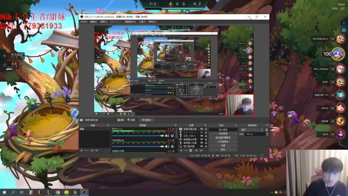The width and height of the screenshot is (348, 196).
Task: Mute the 视频采集设备 mixer speaker icon
Action: tap(167, 146)
